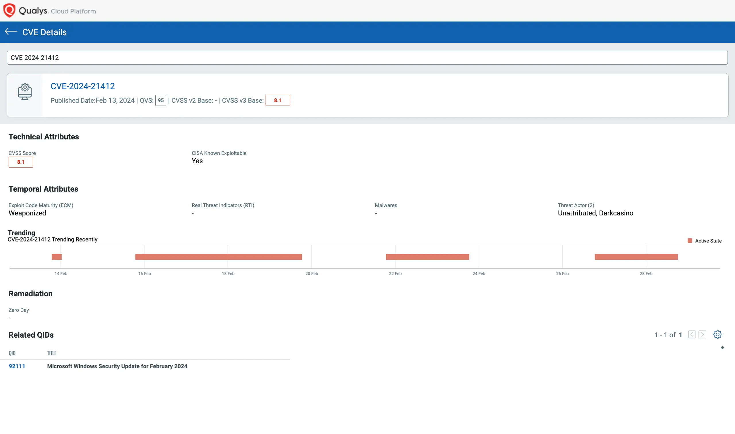Click the '1 - 1 of 1' pagination count
The image size is (735, 434).
pyautogui.click(x=668, y=335)
